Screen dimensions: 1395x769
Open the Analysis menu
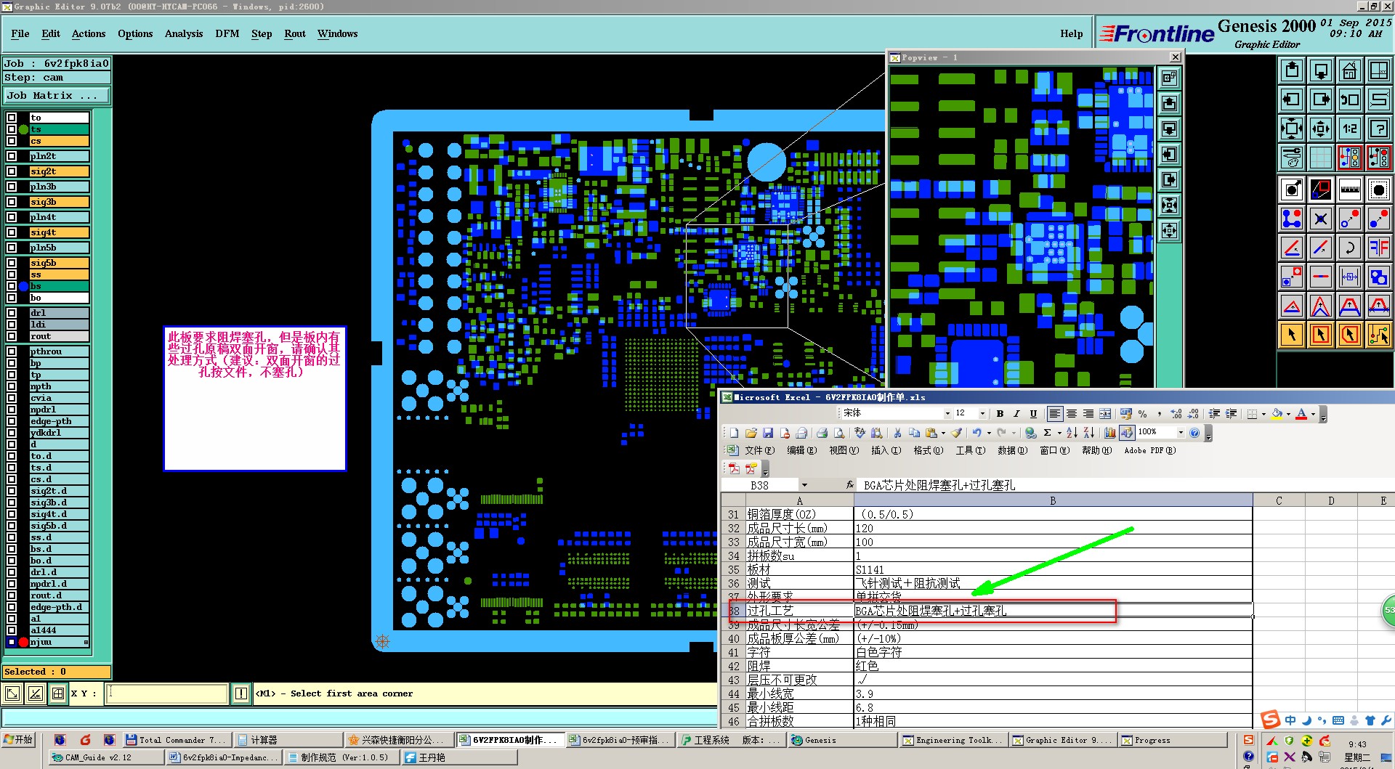click(184, 34)
